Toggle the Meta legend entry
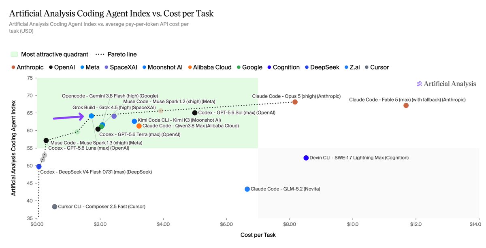Viewport: 486px width, 248px height. 90,67
